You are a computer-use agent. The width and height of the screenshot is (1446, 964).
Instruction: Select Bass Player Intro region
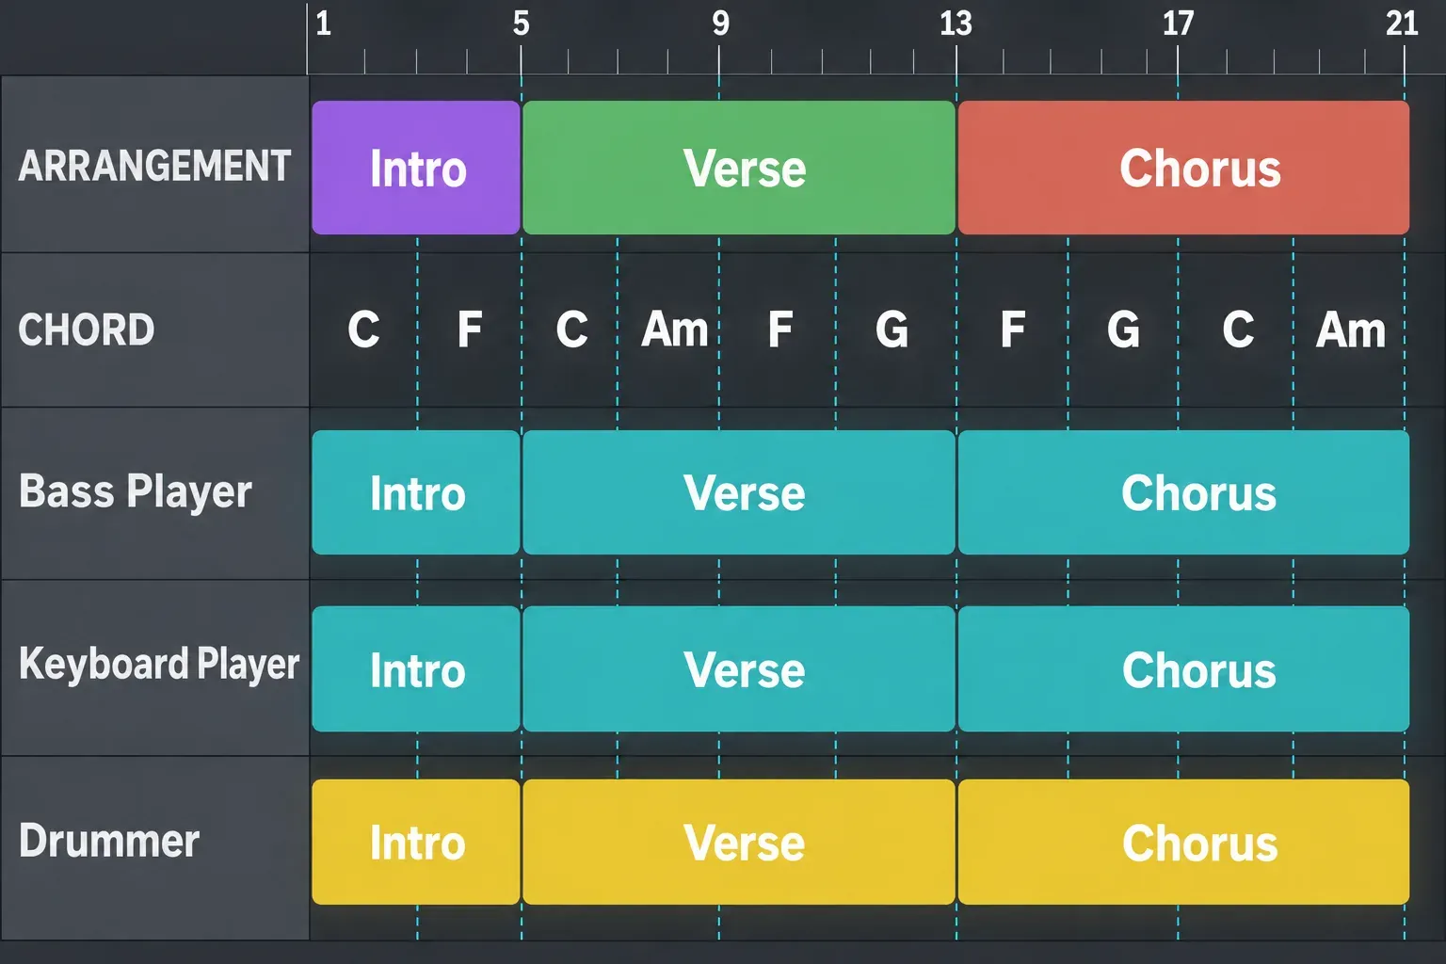pos(416,492)
